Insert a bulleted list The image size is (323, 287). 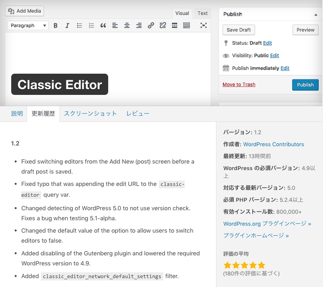click(79, 25)
